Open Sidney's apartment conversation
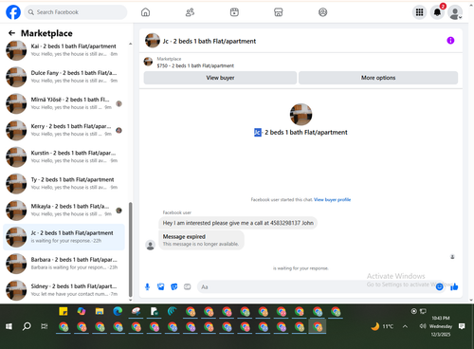474x349 pixels. pyautogui.click(x=64, y=290)
